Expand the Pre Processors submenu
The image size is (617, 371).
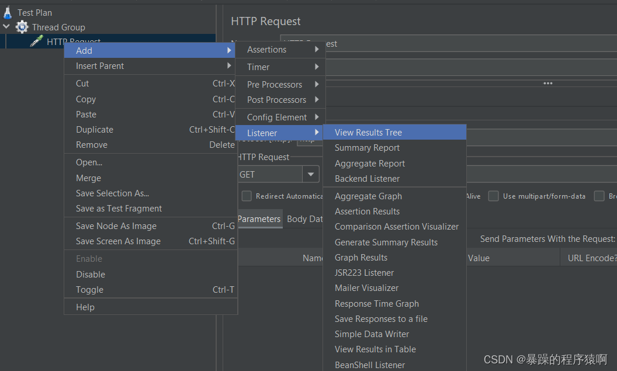[x=280, y=85]
